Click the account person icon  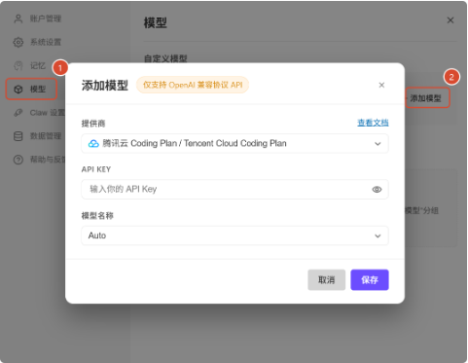[x=18, y=18]
